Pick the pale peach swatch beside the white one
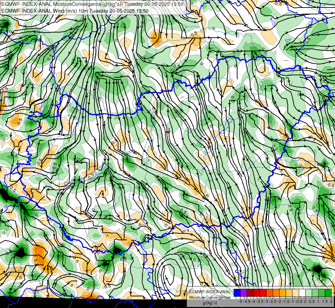Viewport: 335px width, 308px height. click(296, 293)
